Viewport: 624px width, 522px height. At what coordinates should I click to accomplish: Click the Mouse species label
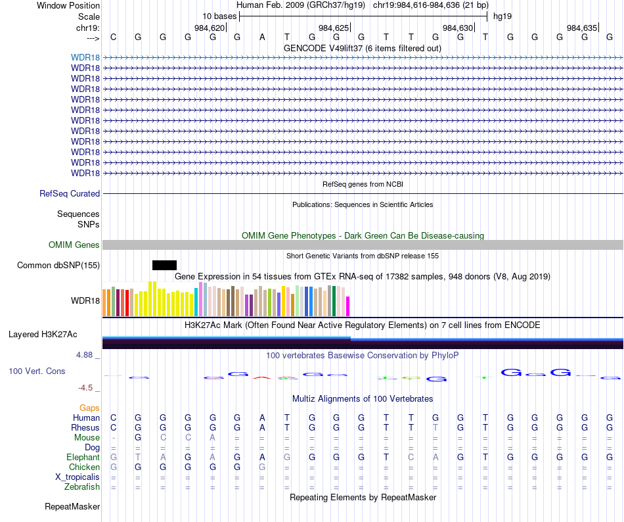coord(87,438)
